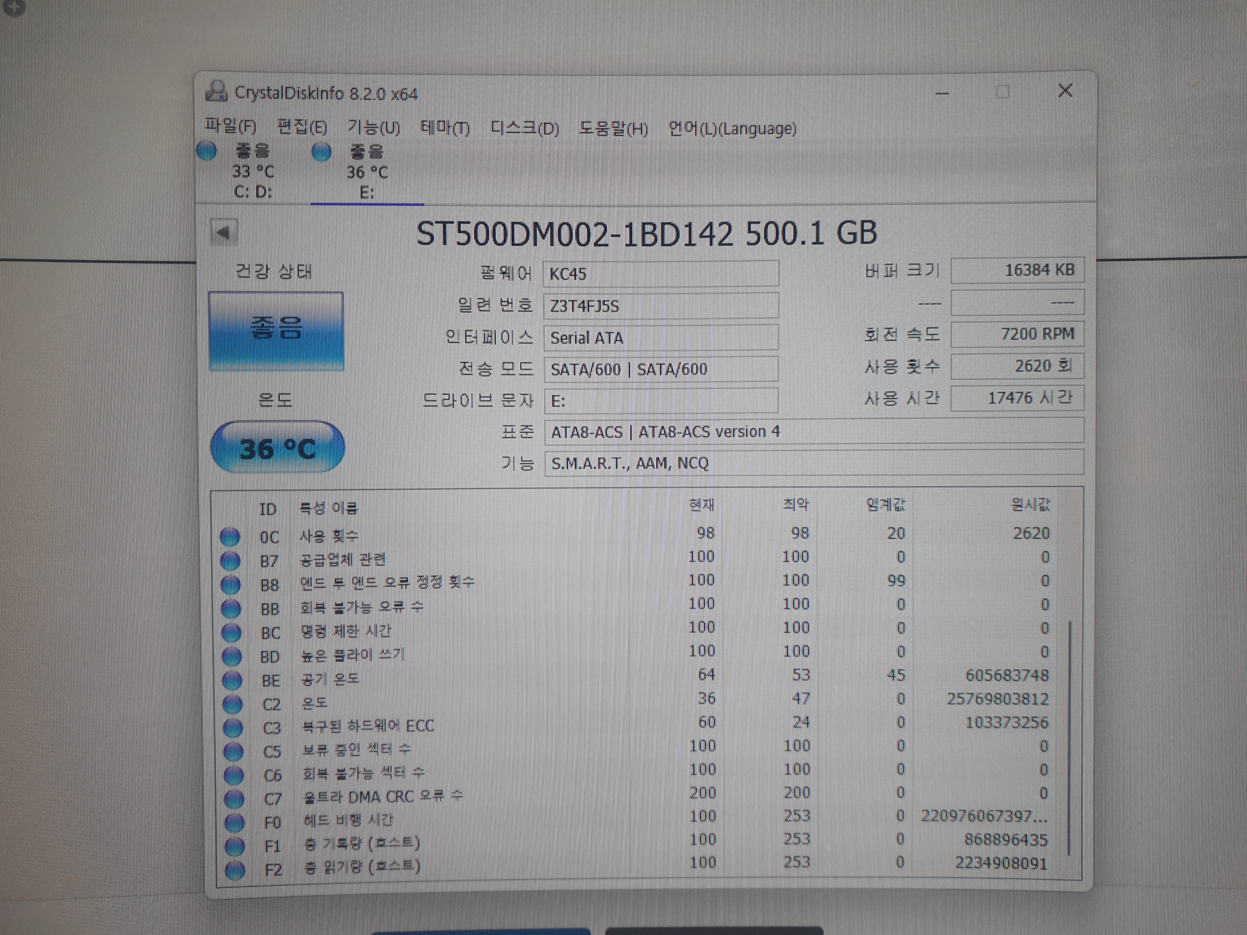This screenshot has width=1247, height=935.
Task: Open the 언어(L)(Language) menu
Action: click(732, 129)
